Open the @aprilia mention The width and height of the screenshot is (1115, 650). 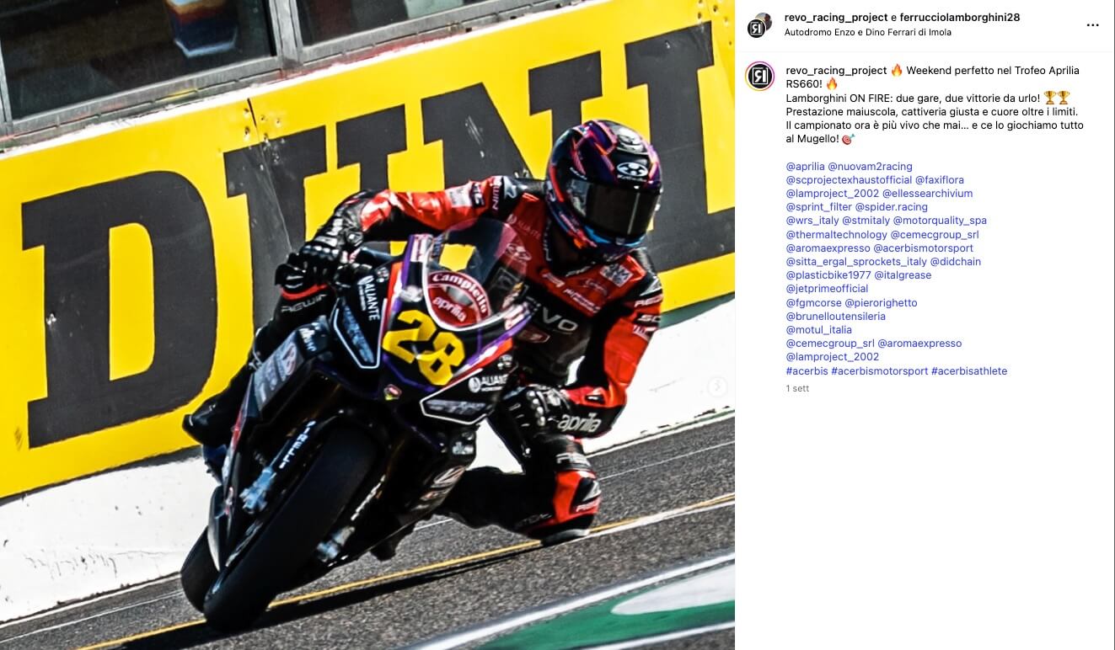tap(805, 167)
